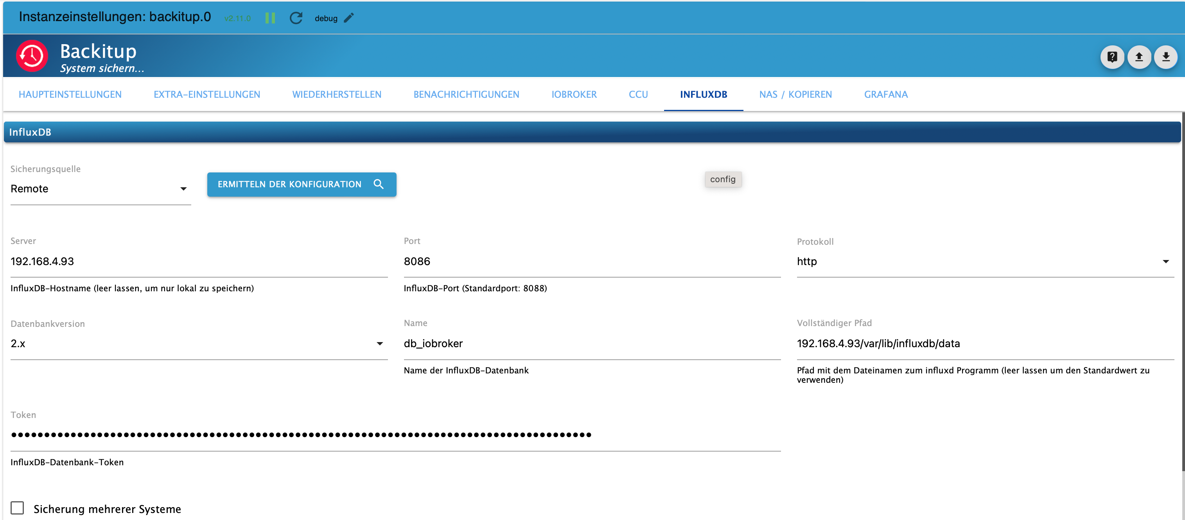
Task: Switch to the Haupteinstellungen tab
Action: coord(70,94)
